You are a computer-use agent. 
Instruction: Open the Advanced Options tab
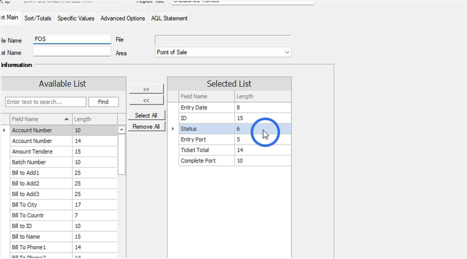123,18
